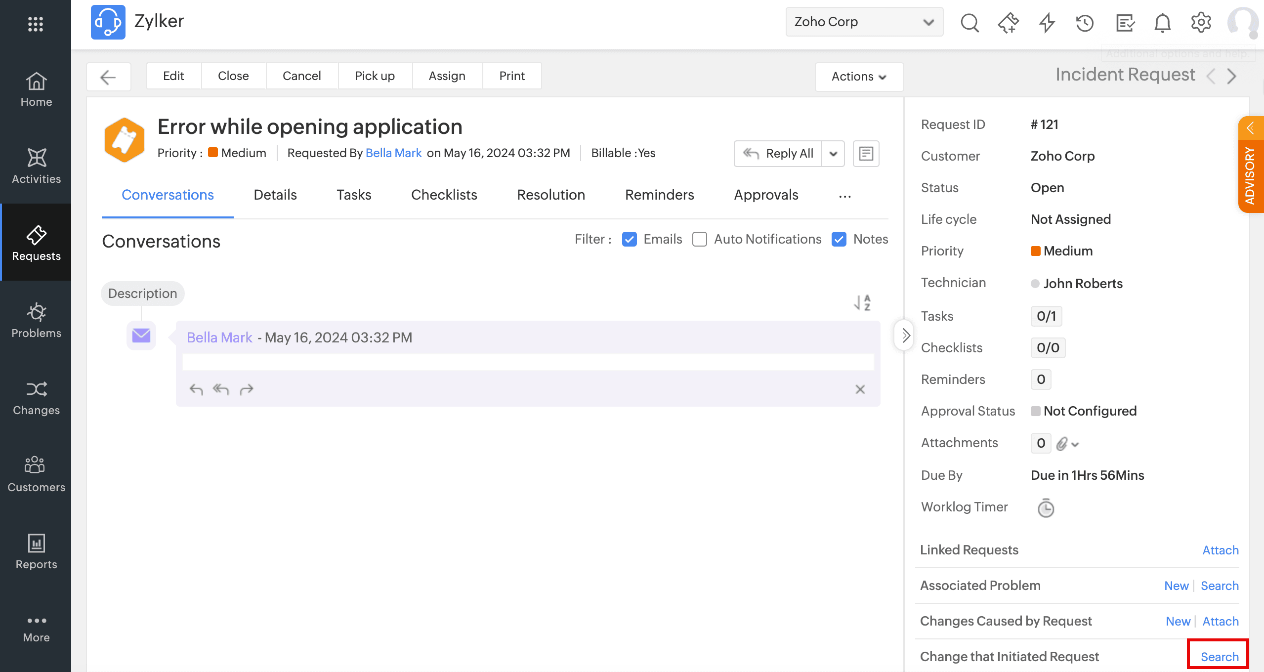Expand the Reply All dropdown arrow
Image resolution: width=1264 pixels, height=672 pixels.
point(833,154)
